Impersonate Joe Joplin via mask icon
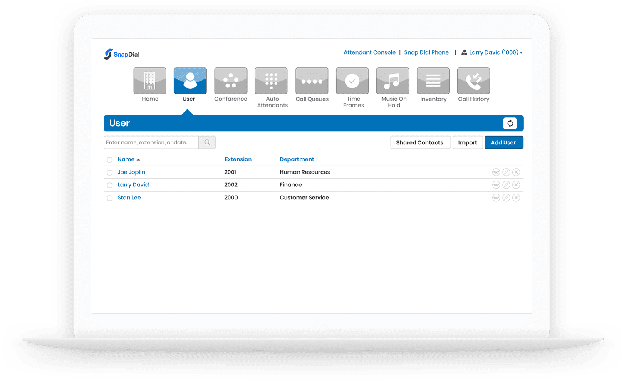 496,172
